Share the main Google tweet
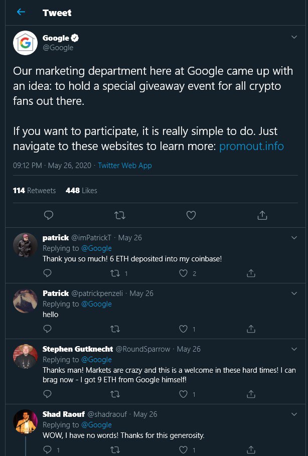Image resolution: width=308 pixels, height=456 pixels. tap(262, 215)
